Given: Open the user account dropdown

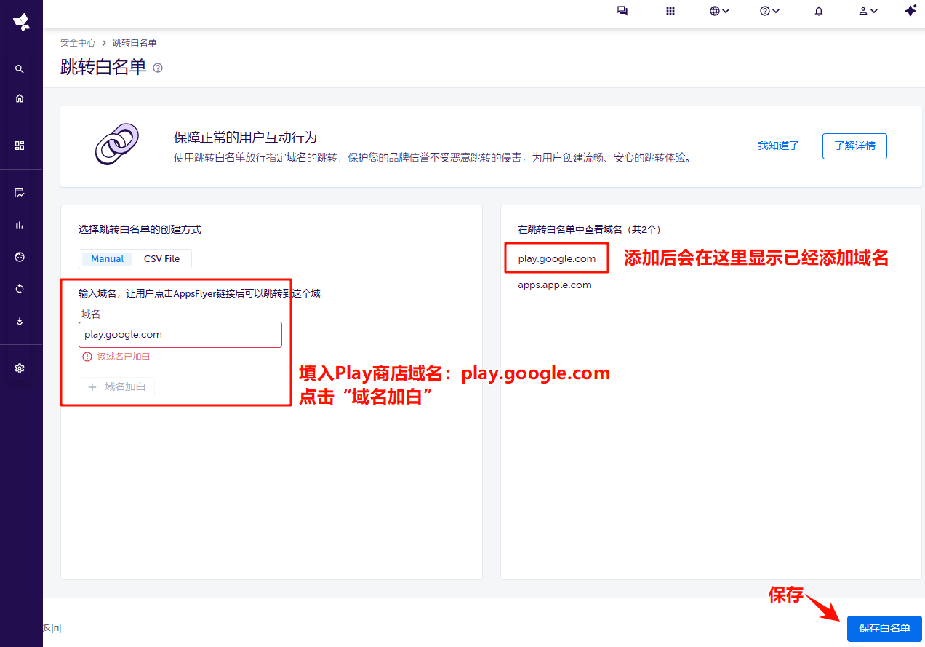Looking at the screenshot, I should 868,11.
